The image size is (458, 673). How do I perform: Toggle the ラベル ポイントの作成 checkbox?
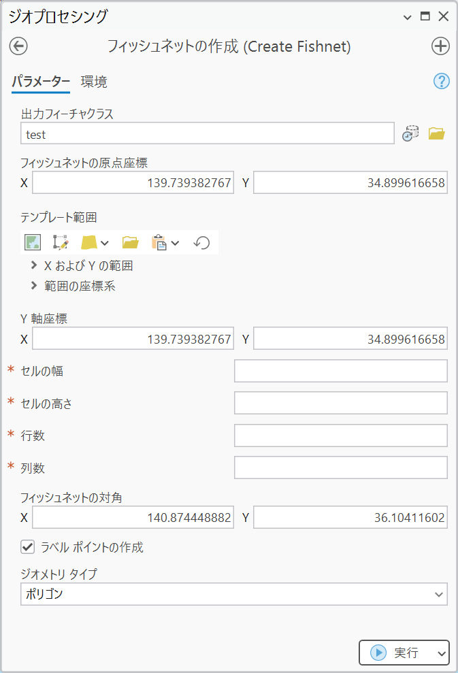[28, 547]
